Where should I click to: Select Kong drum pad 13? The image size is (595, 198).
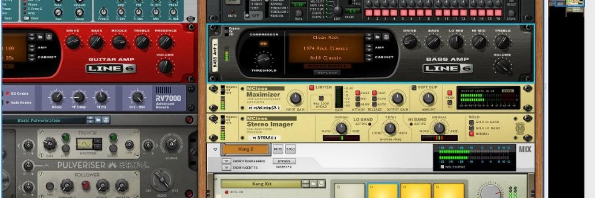point(349,191)
